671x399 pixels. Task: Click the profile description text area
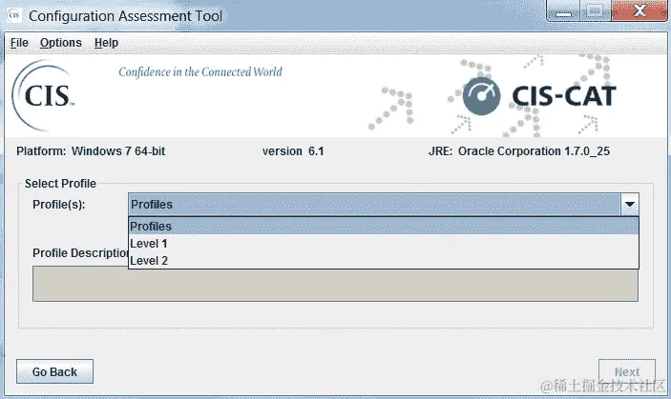(336, 284)
